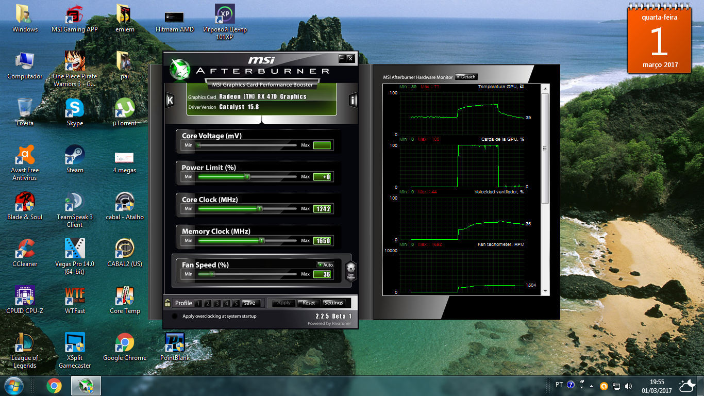The width and height of the screenshot is (704, 396).
Task: Open the TeamSpeak 3 Client shortcut
Action: pyautogui.click(x=75, y=210)
